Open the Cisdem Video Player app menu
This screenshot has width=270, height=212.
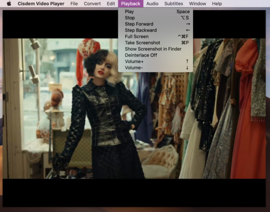(x=41, y=4)
